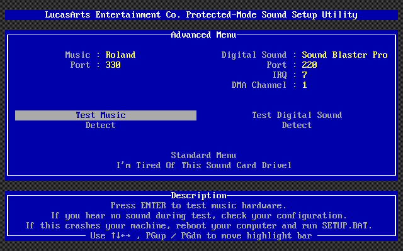Choose Detect under Test Digital Sound
The image size is (403, 251).
coord(297,125)
